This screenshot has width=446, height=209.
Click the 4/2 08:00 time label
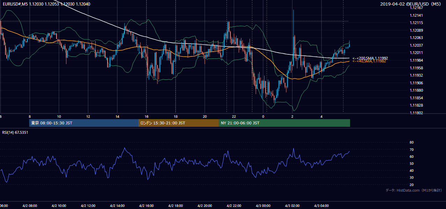coord(29,206)
